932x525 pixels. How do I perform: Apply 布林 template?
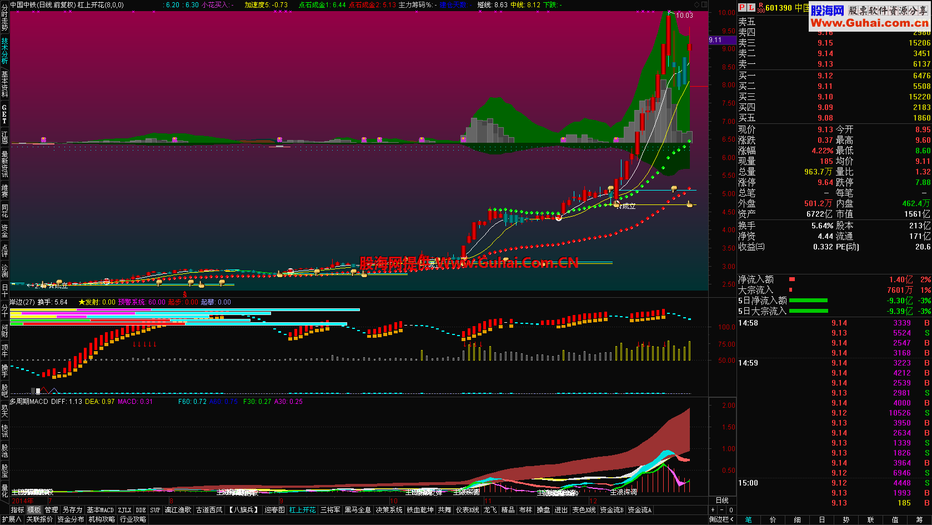pyautogui.click(x=526, y=510)
